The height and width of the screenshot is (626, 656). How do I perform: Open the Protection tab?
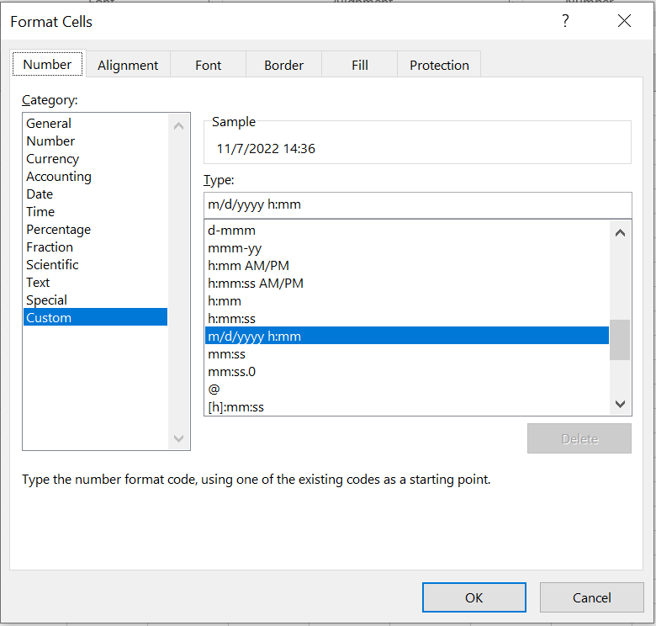tap(439, 65)
